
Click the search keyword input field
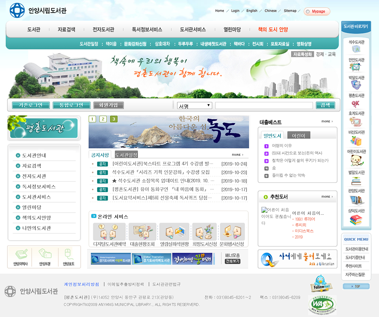(264, 106)
